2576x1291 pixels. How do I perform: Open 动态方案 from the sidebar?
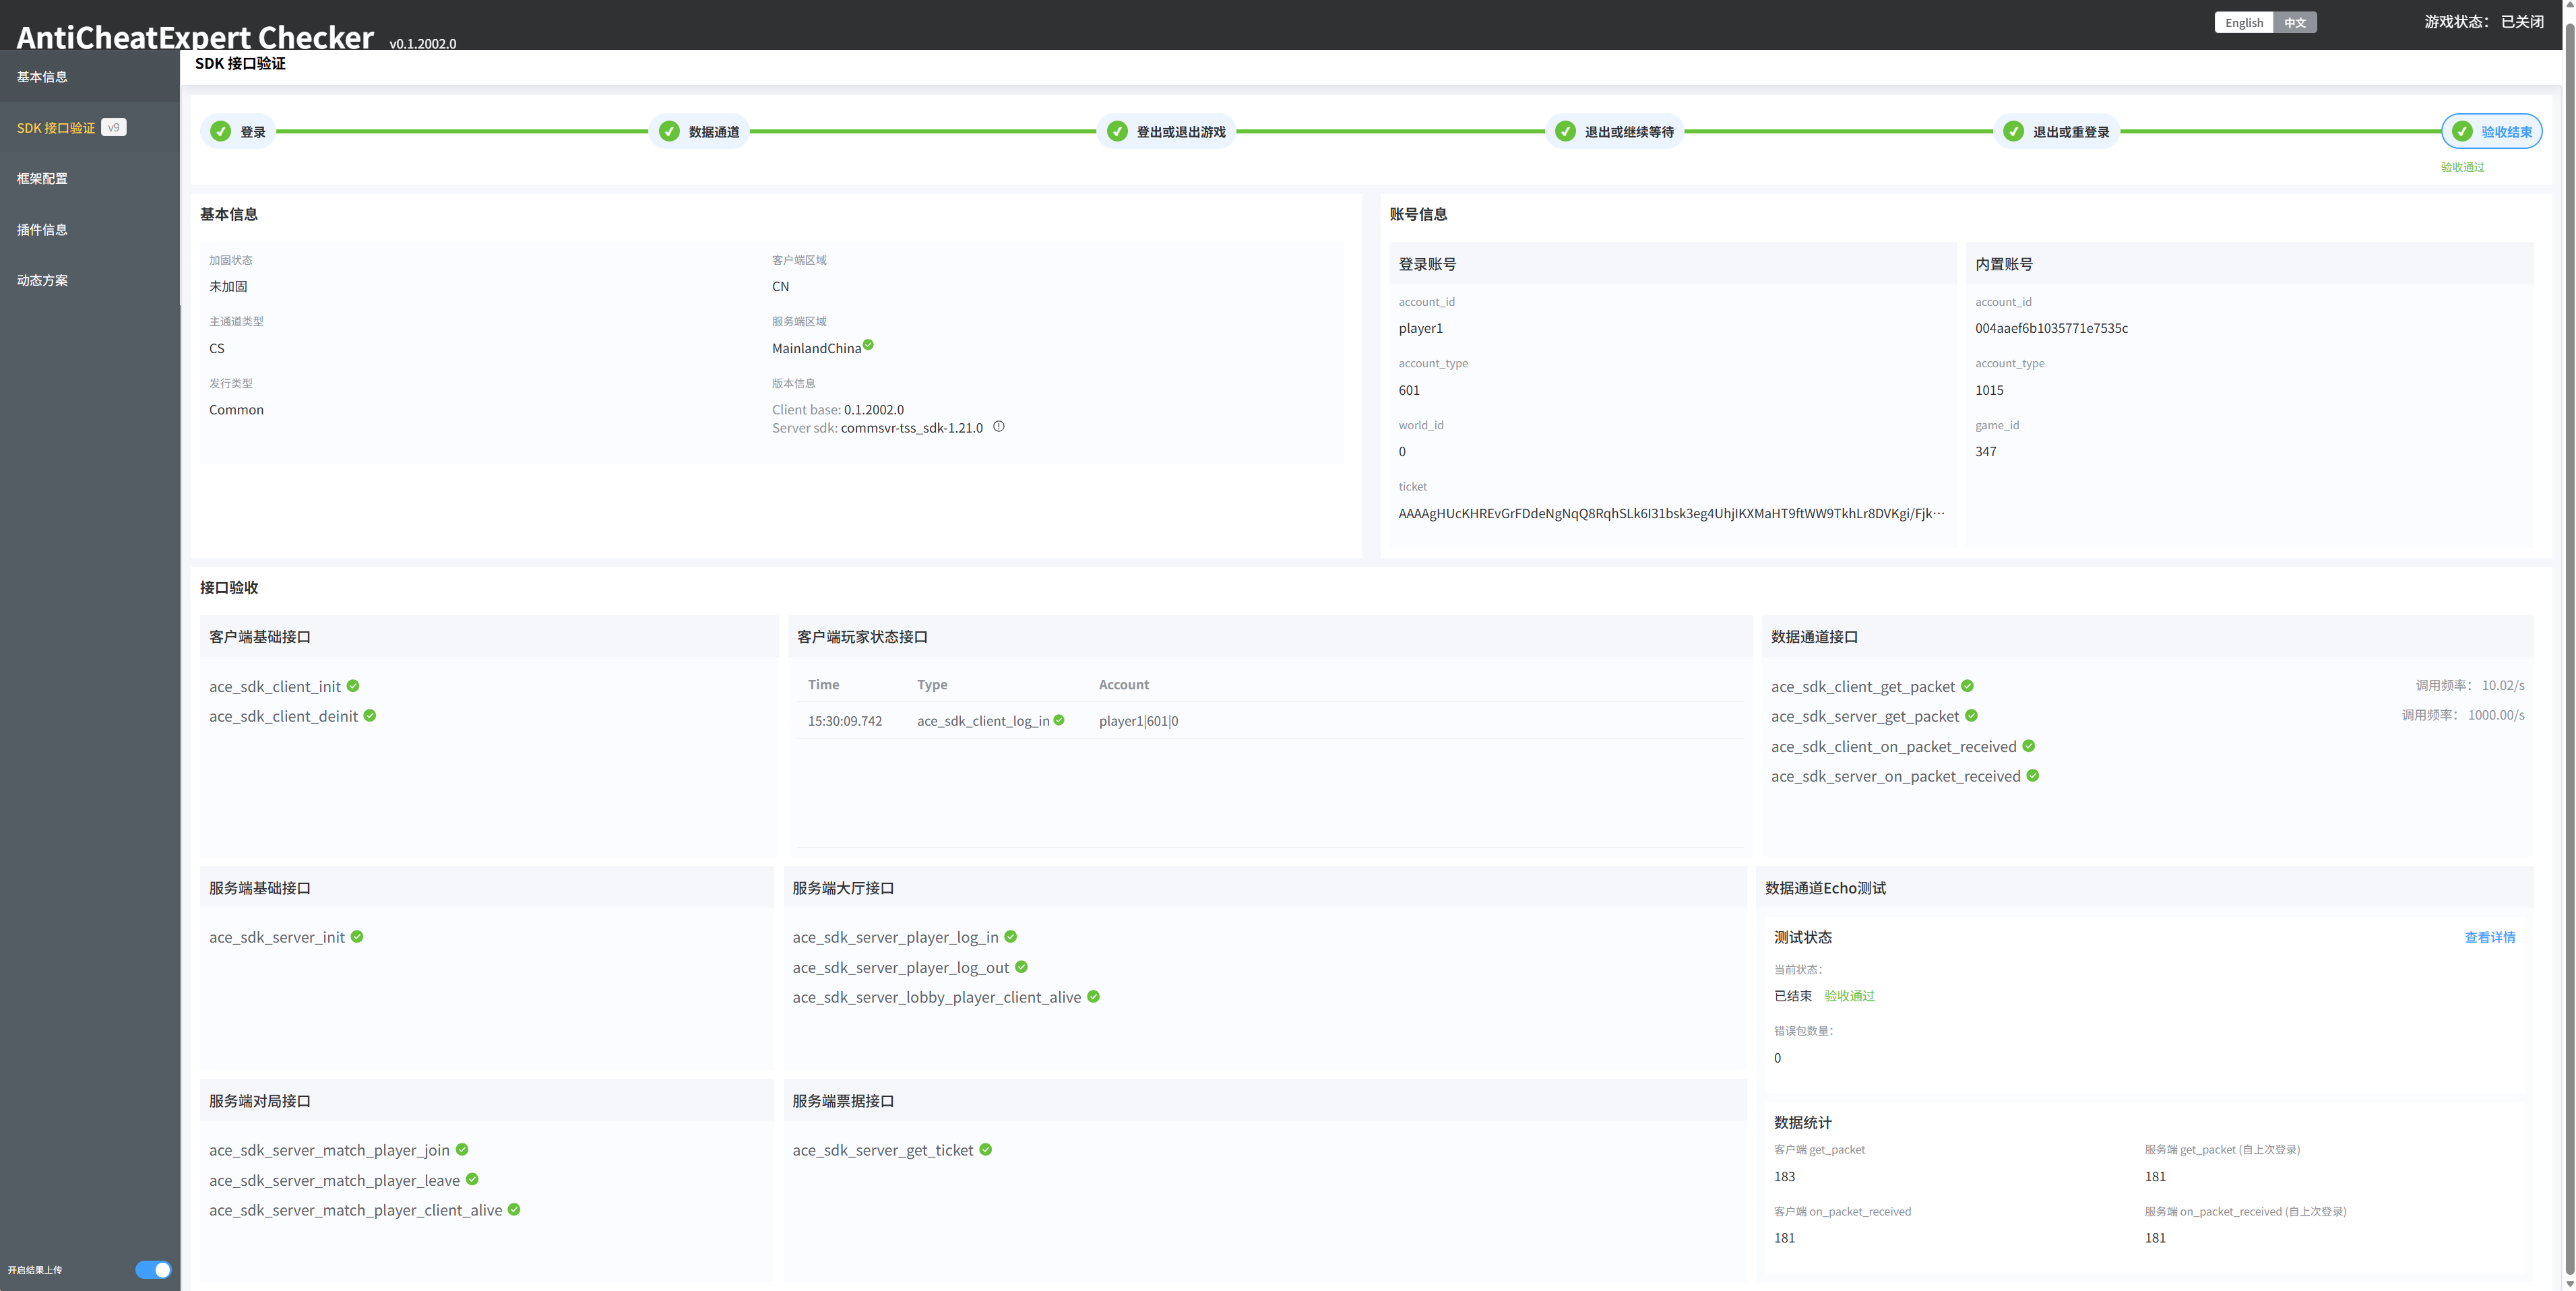point(42,281)
